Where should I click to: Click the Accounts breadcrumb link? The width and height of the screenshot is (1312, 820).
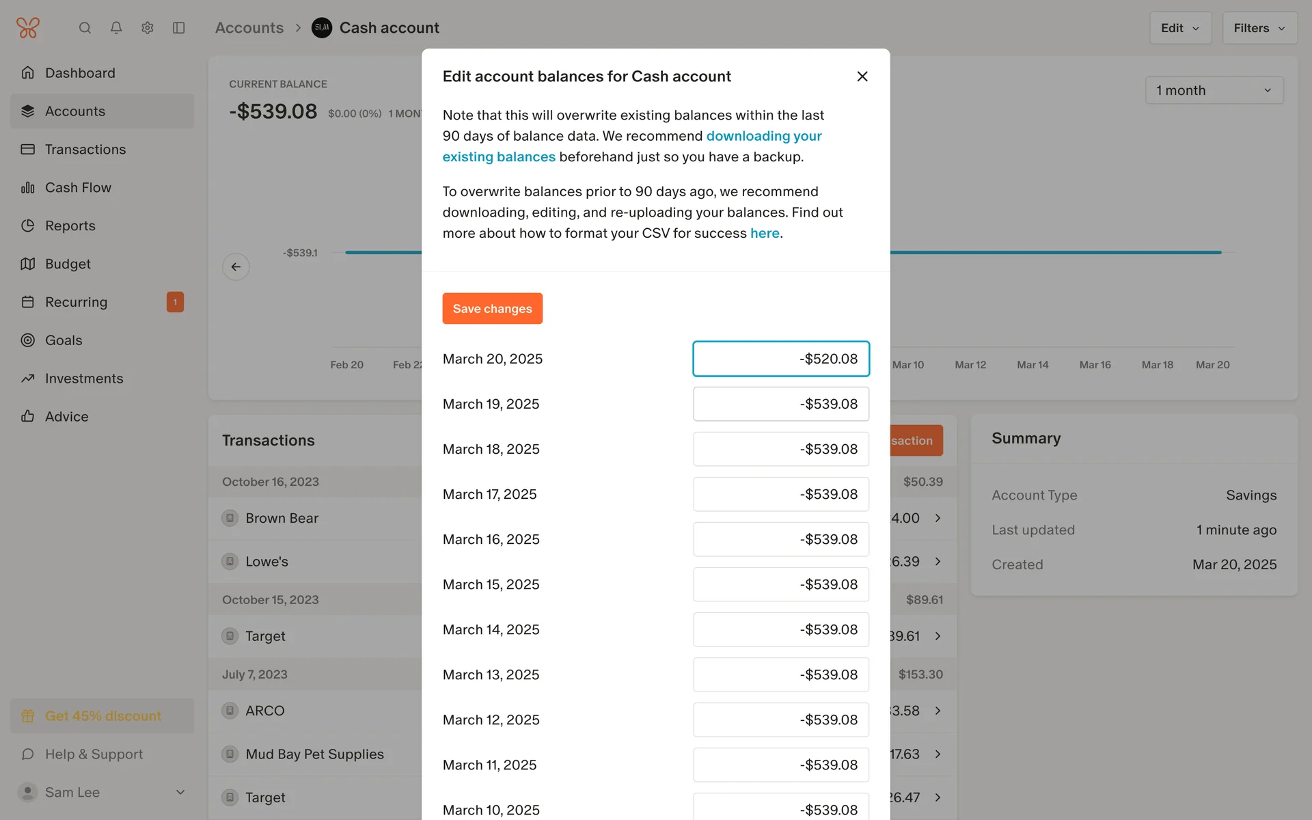point(249,28)
